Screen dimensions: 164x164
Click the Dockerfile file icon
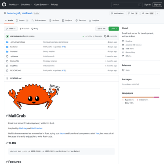(x=8, y=61)
